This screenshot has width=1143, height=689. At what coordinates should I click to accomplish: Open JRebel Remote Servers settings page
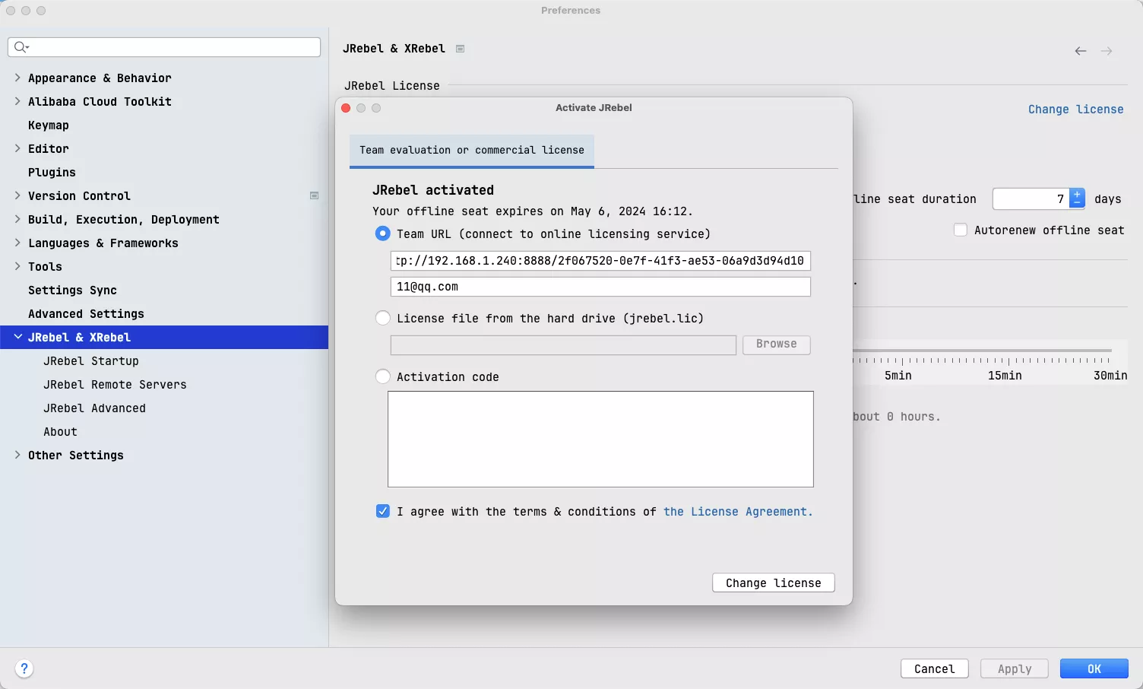[115, 385]
